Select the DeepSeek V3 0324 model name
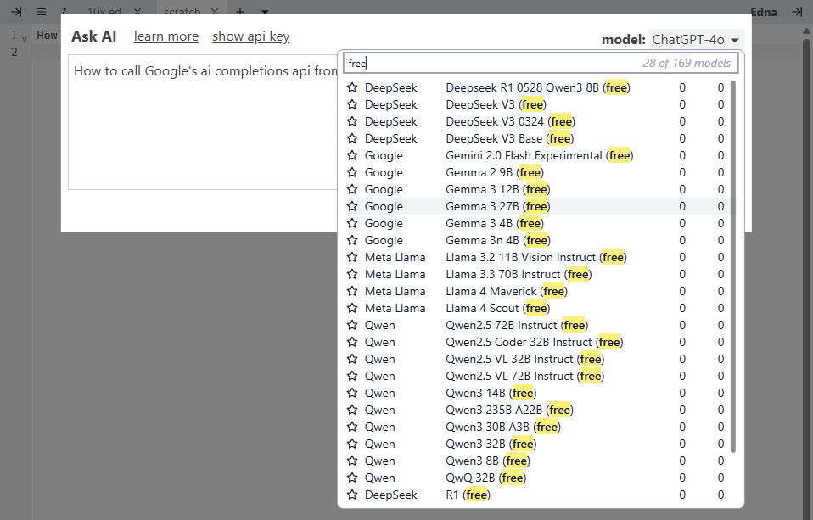Image resolution: width=813 pixels, height=520 pixels. pos(510,121)
